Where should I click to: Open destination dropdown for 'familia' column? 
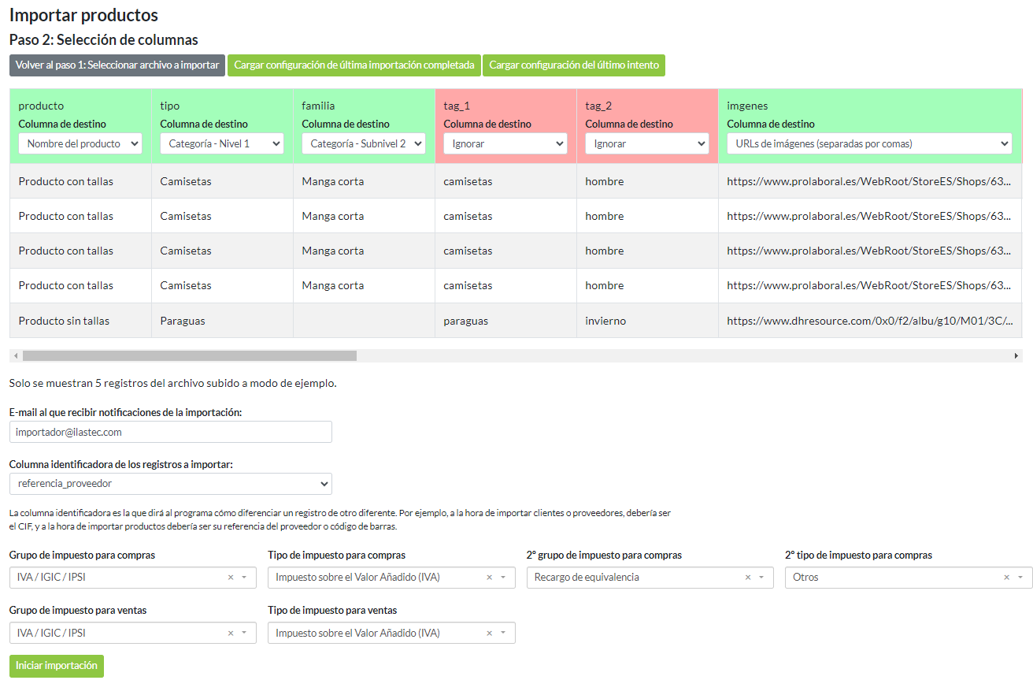pyautogui.click(x=363, y=143)
